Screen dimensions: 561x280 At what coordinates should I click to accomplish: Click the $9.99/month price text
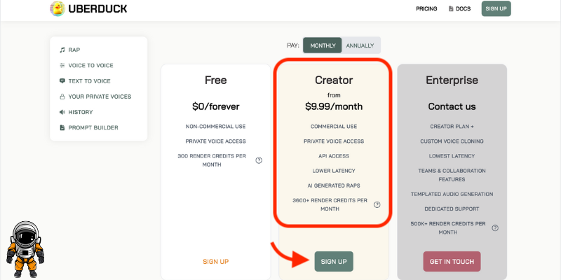334,106
